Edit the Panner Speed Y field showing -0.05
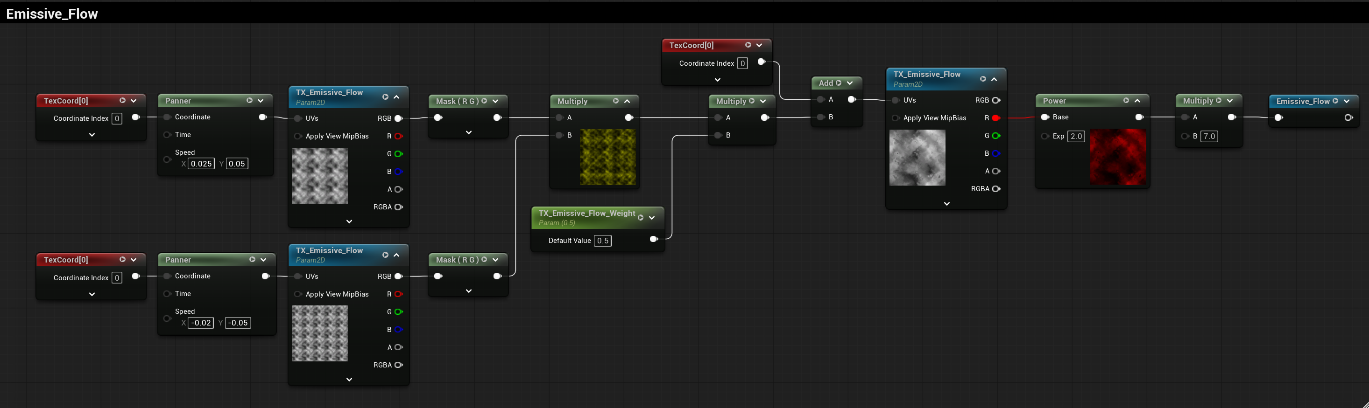This screenshot has width=1369, height=408. point(238,323)
